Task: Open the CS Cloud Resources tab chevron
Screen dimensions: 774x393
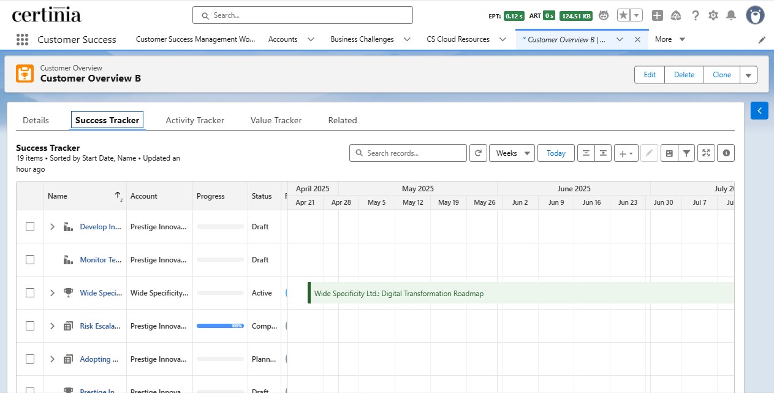Action: pyautogui.click(x=503, y=39)
